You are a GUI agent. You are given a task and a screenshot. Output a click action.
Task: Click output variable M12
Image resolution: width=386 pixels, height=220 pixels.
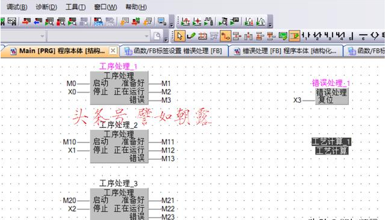point(168,150)
